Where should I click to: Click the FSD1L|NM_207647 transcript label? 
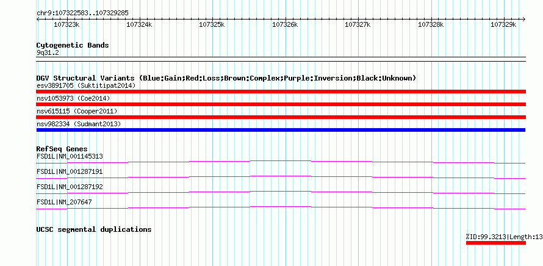64,202
